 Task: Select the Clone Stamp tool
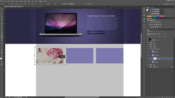[x=2, y=28]
